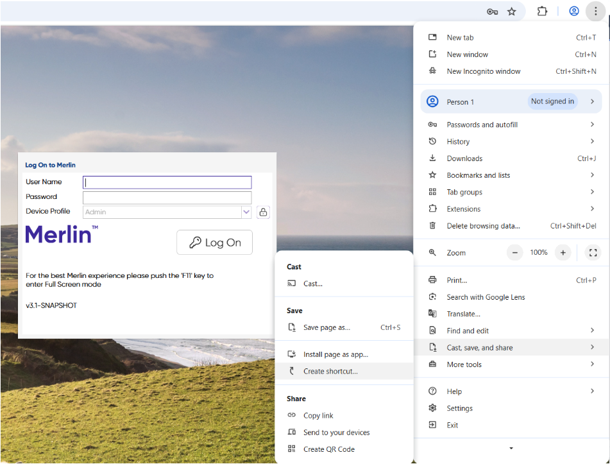Expand Passwords and autofill submenu

point(511,125)
